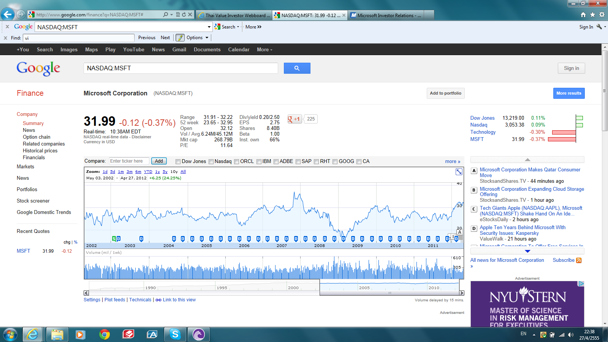The image size is (608, 342).
Task: Open the Windows Start button
Action: pos(10,334)
